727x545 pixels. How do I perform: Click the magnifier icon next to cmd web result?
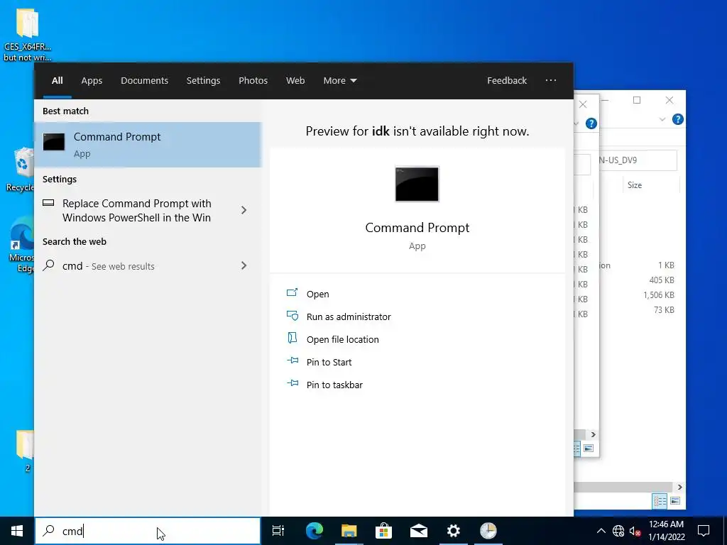[x=48, y=265]
